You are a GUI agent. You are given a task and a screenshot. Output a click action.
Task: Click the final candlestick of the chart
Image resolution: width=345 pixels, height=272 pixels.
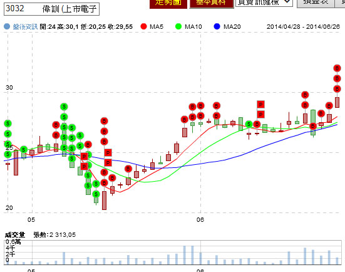(x=337, y=102)
